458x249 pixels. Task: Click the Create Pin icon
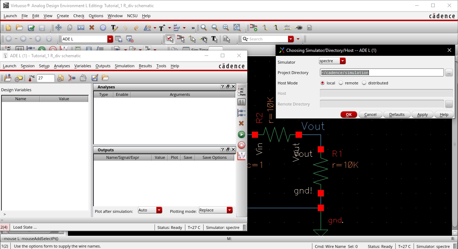pos(298,28)
